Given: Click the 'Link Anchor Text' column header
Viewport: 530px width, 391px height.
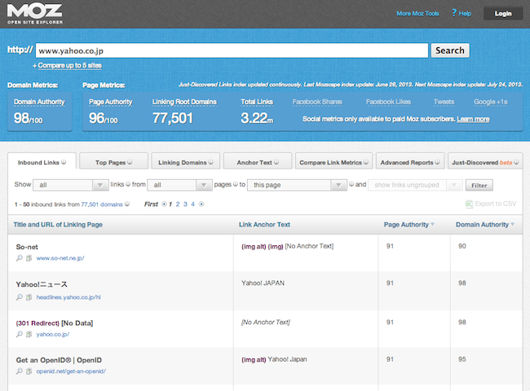Looking at the screenshot, I should [264, 225].
